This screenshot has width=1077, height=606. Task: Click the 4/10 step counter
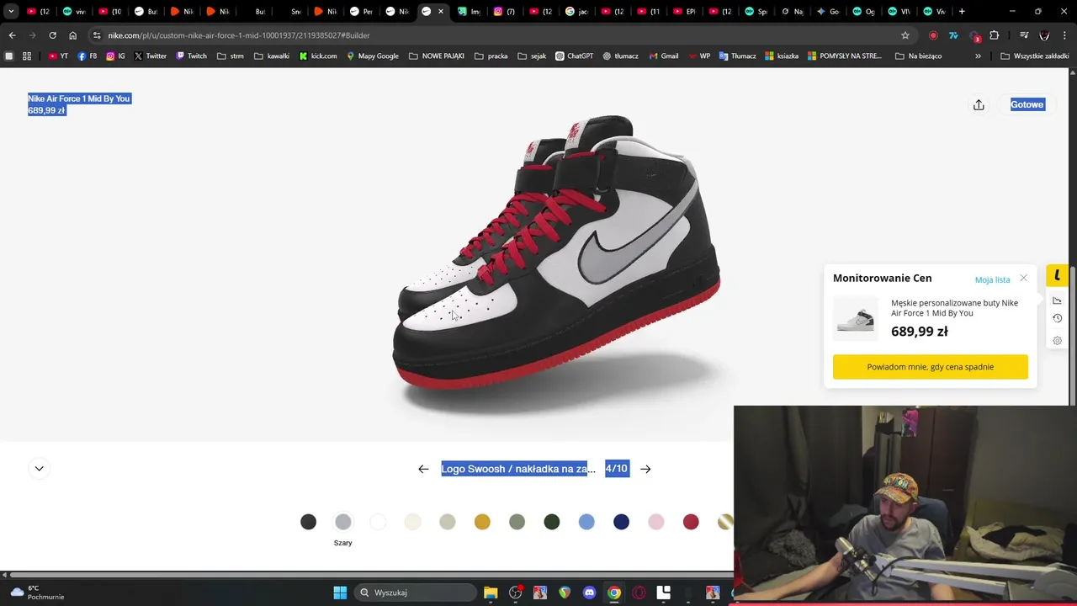pyautogui.click(x=617, y=469)
